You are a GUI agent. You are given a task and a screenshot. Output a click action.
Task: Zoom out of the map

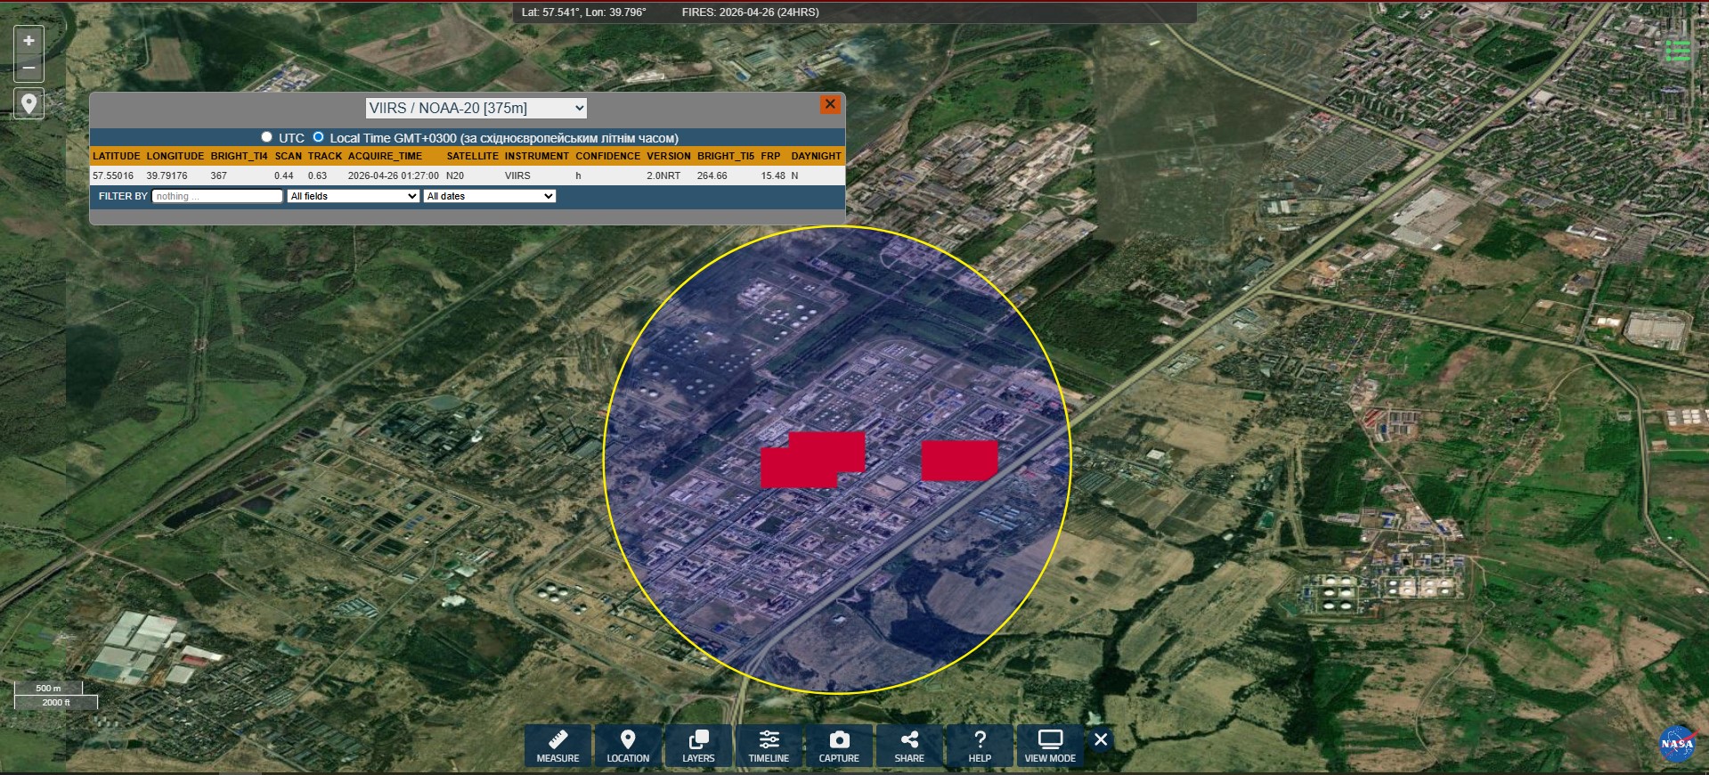click(x=28, y=68)
